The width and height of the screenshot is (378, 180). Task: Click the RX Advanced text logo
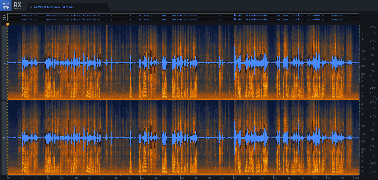18,6
